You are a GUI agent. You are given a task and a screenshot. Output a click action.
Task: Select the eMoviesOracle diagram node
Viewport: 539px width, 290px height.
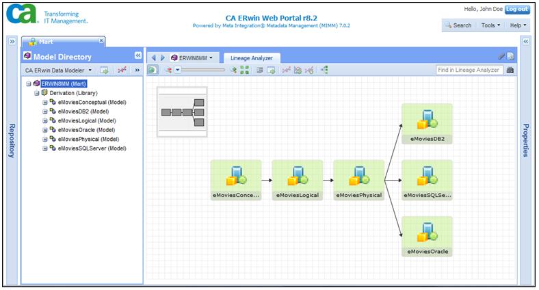click(x=428, y=237)
